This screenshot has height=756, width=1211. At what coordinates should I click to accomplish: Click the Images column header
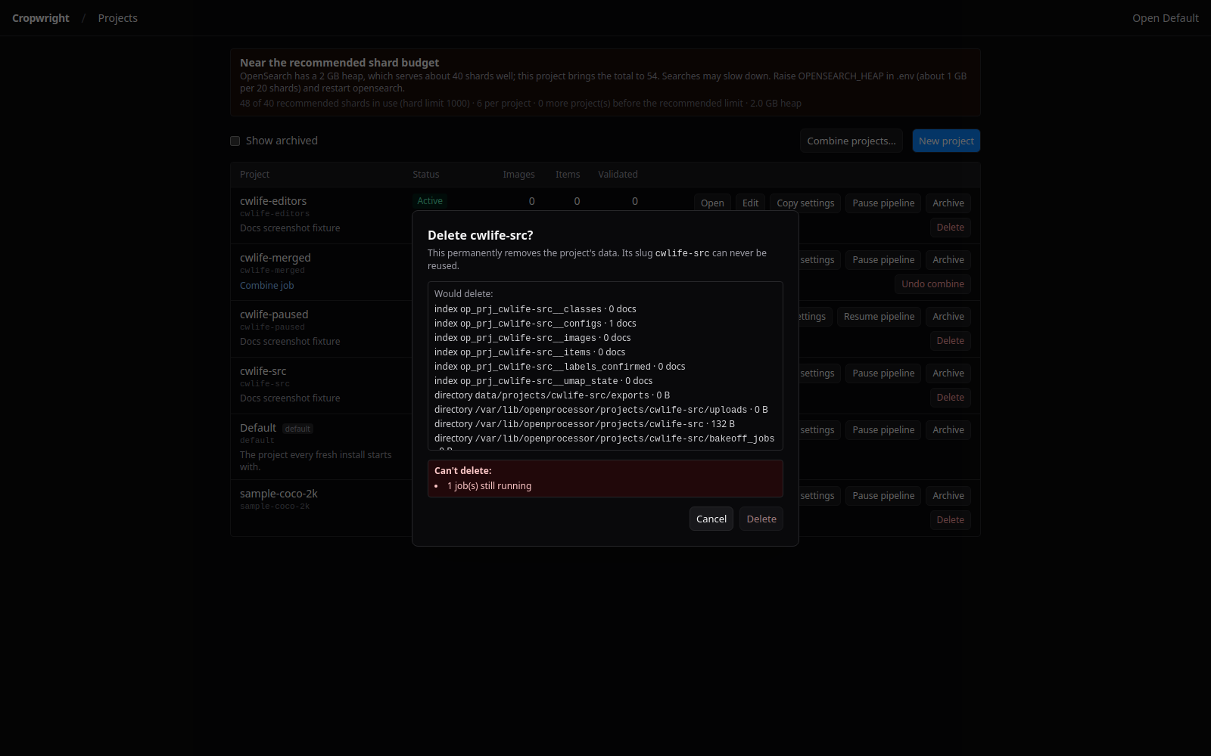tap(518, 174)
